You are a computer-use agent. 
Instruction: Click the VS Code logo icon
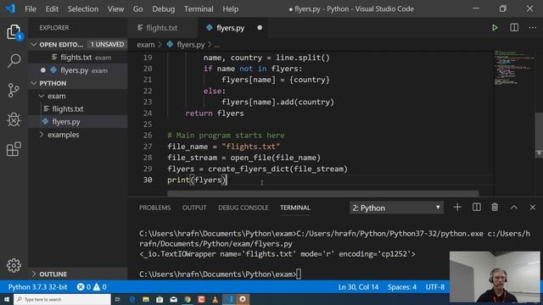(x=10, y=8)
